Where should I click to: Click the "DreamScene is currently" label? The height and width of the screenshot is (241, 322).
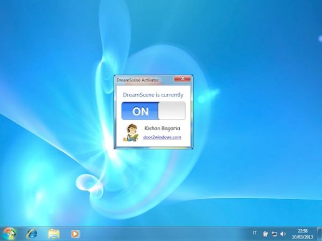tap(153, 95)
